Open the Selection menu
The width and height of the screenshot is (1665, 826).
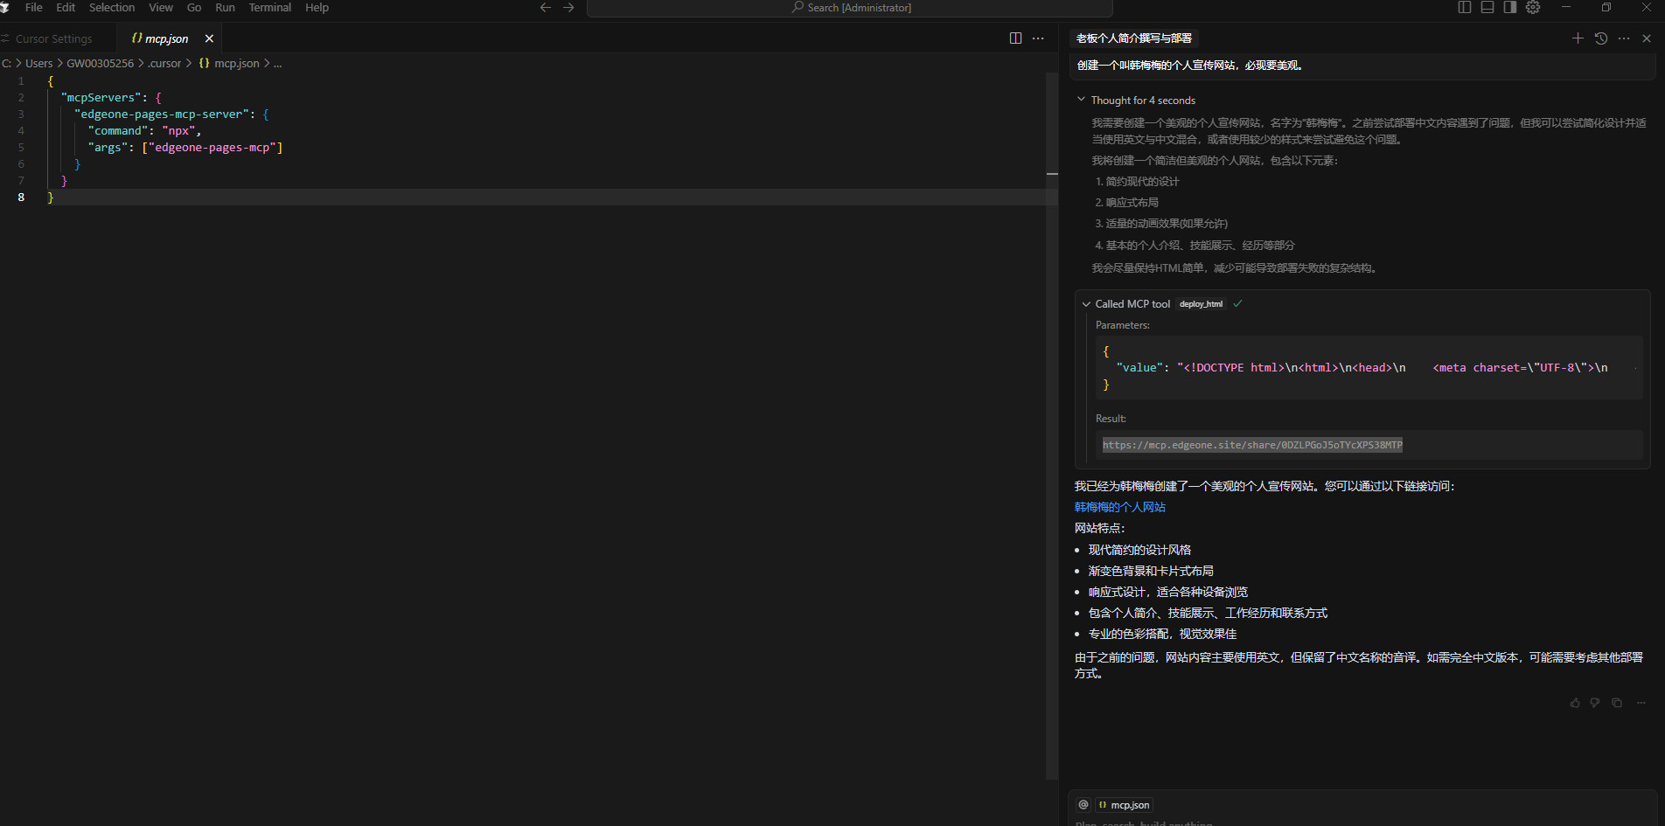(x=112, y=7)
